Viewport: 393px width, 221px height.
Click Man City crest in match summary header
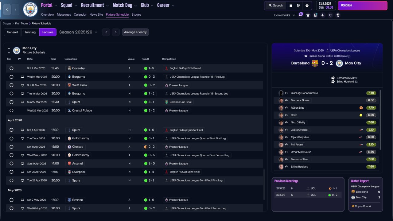(x=339, y=63)
